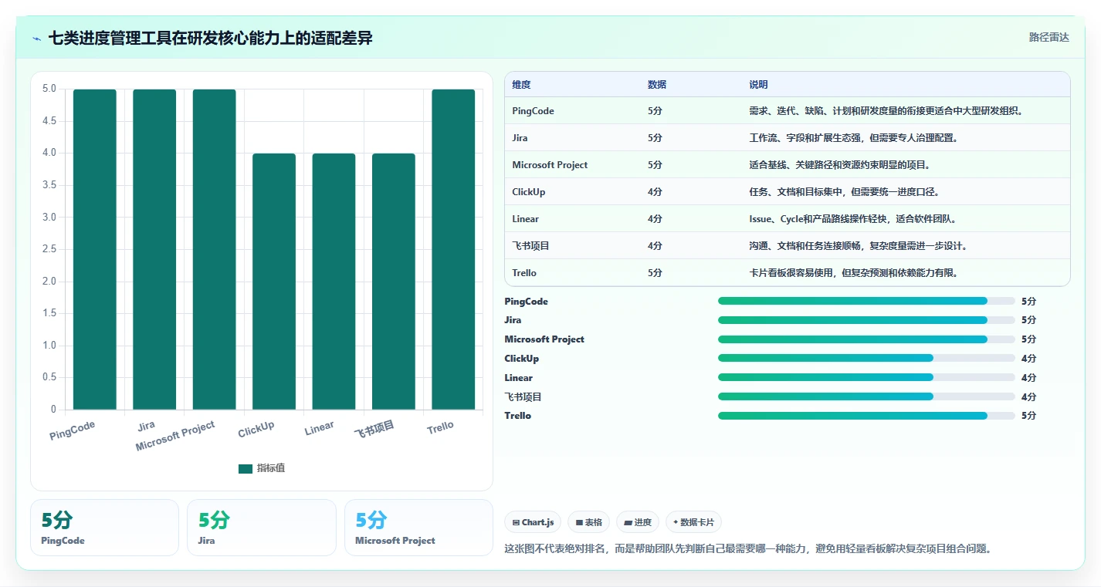Click the page title 七类进度管理工具在研发核心能力上的适配差异

pos(211,38)
